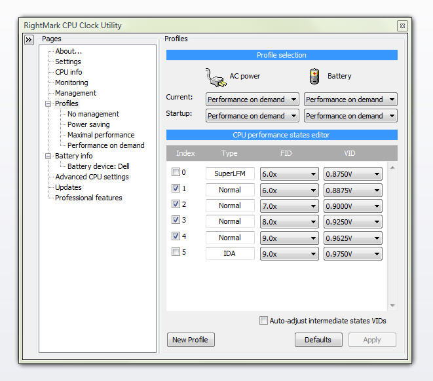Image resolution: width=433 pixels, height=381 pixels.
Task: Click the scroll down arrow in states list
Action: [392, 306]
